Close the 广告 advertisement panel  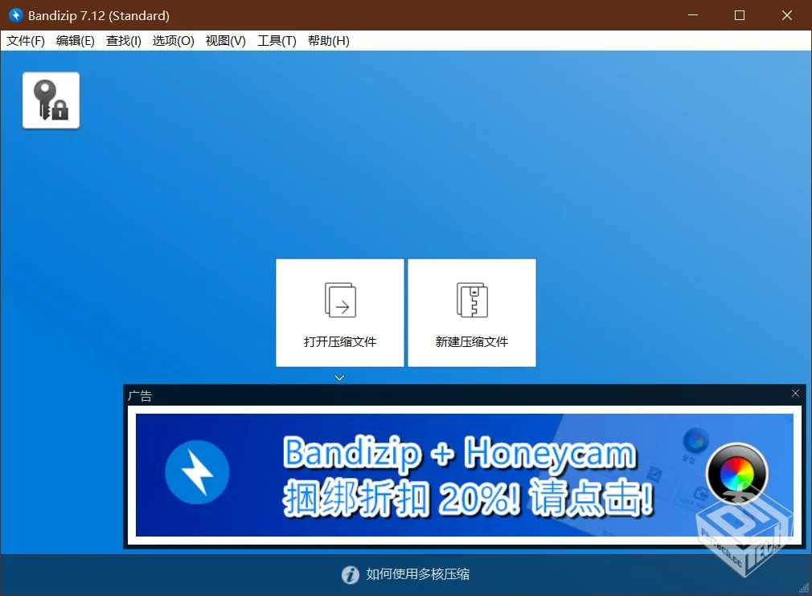[x=795, y=394]
